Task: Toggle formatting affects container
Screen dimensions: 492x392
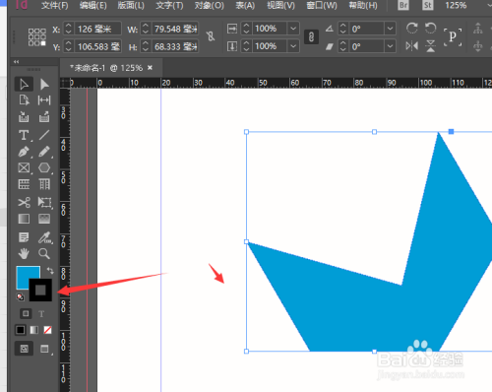Action: click(26, 313)
